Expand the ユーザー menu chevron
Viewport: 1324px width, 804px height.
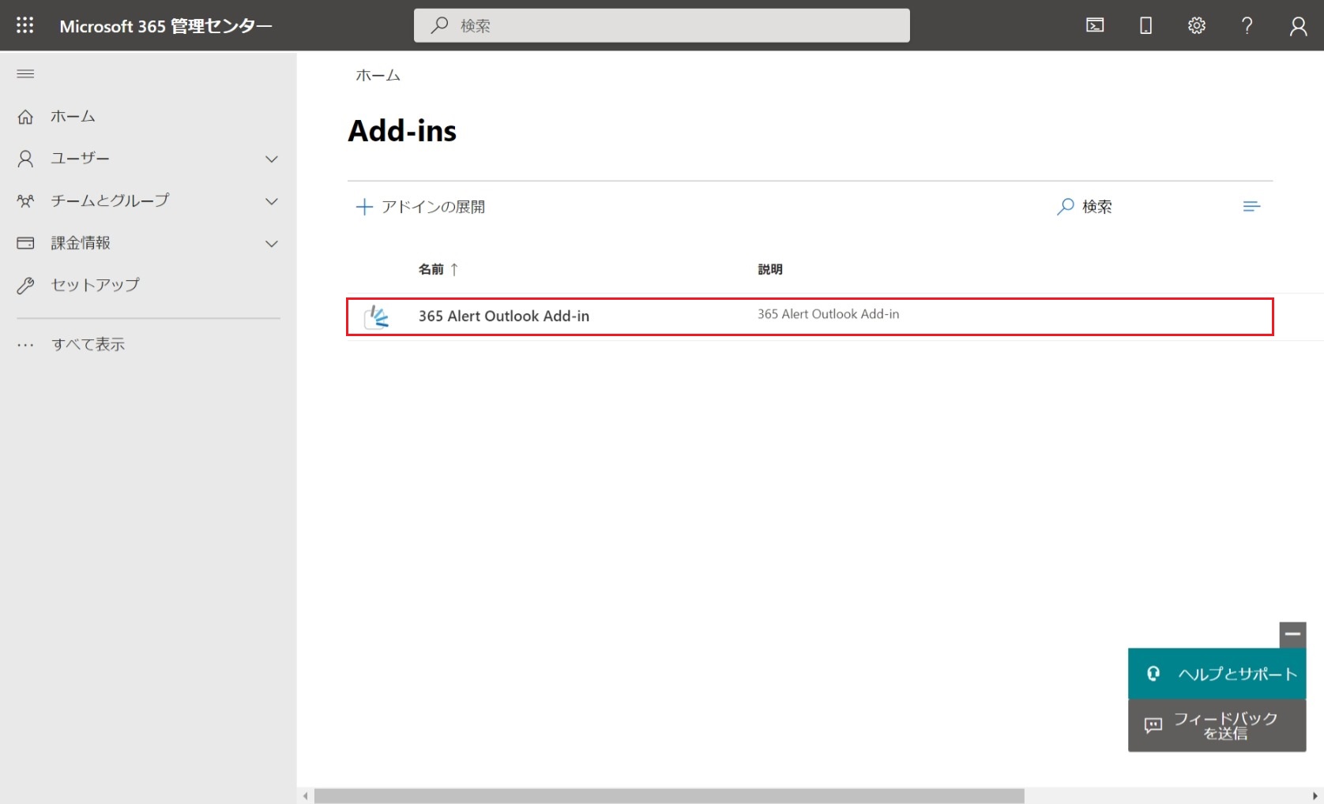[272, 159]
